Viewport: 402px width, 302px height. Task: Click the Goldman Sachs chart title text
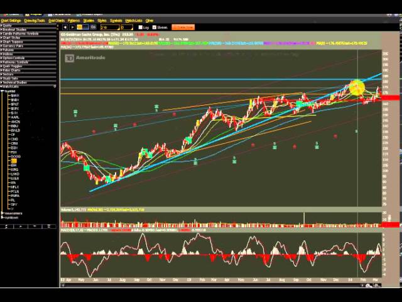(90, 35)
